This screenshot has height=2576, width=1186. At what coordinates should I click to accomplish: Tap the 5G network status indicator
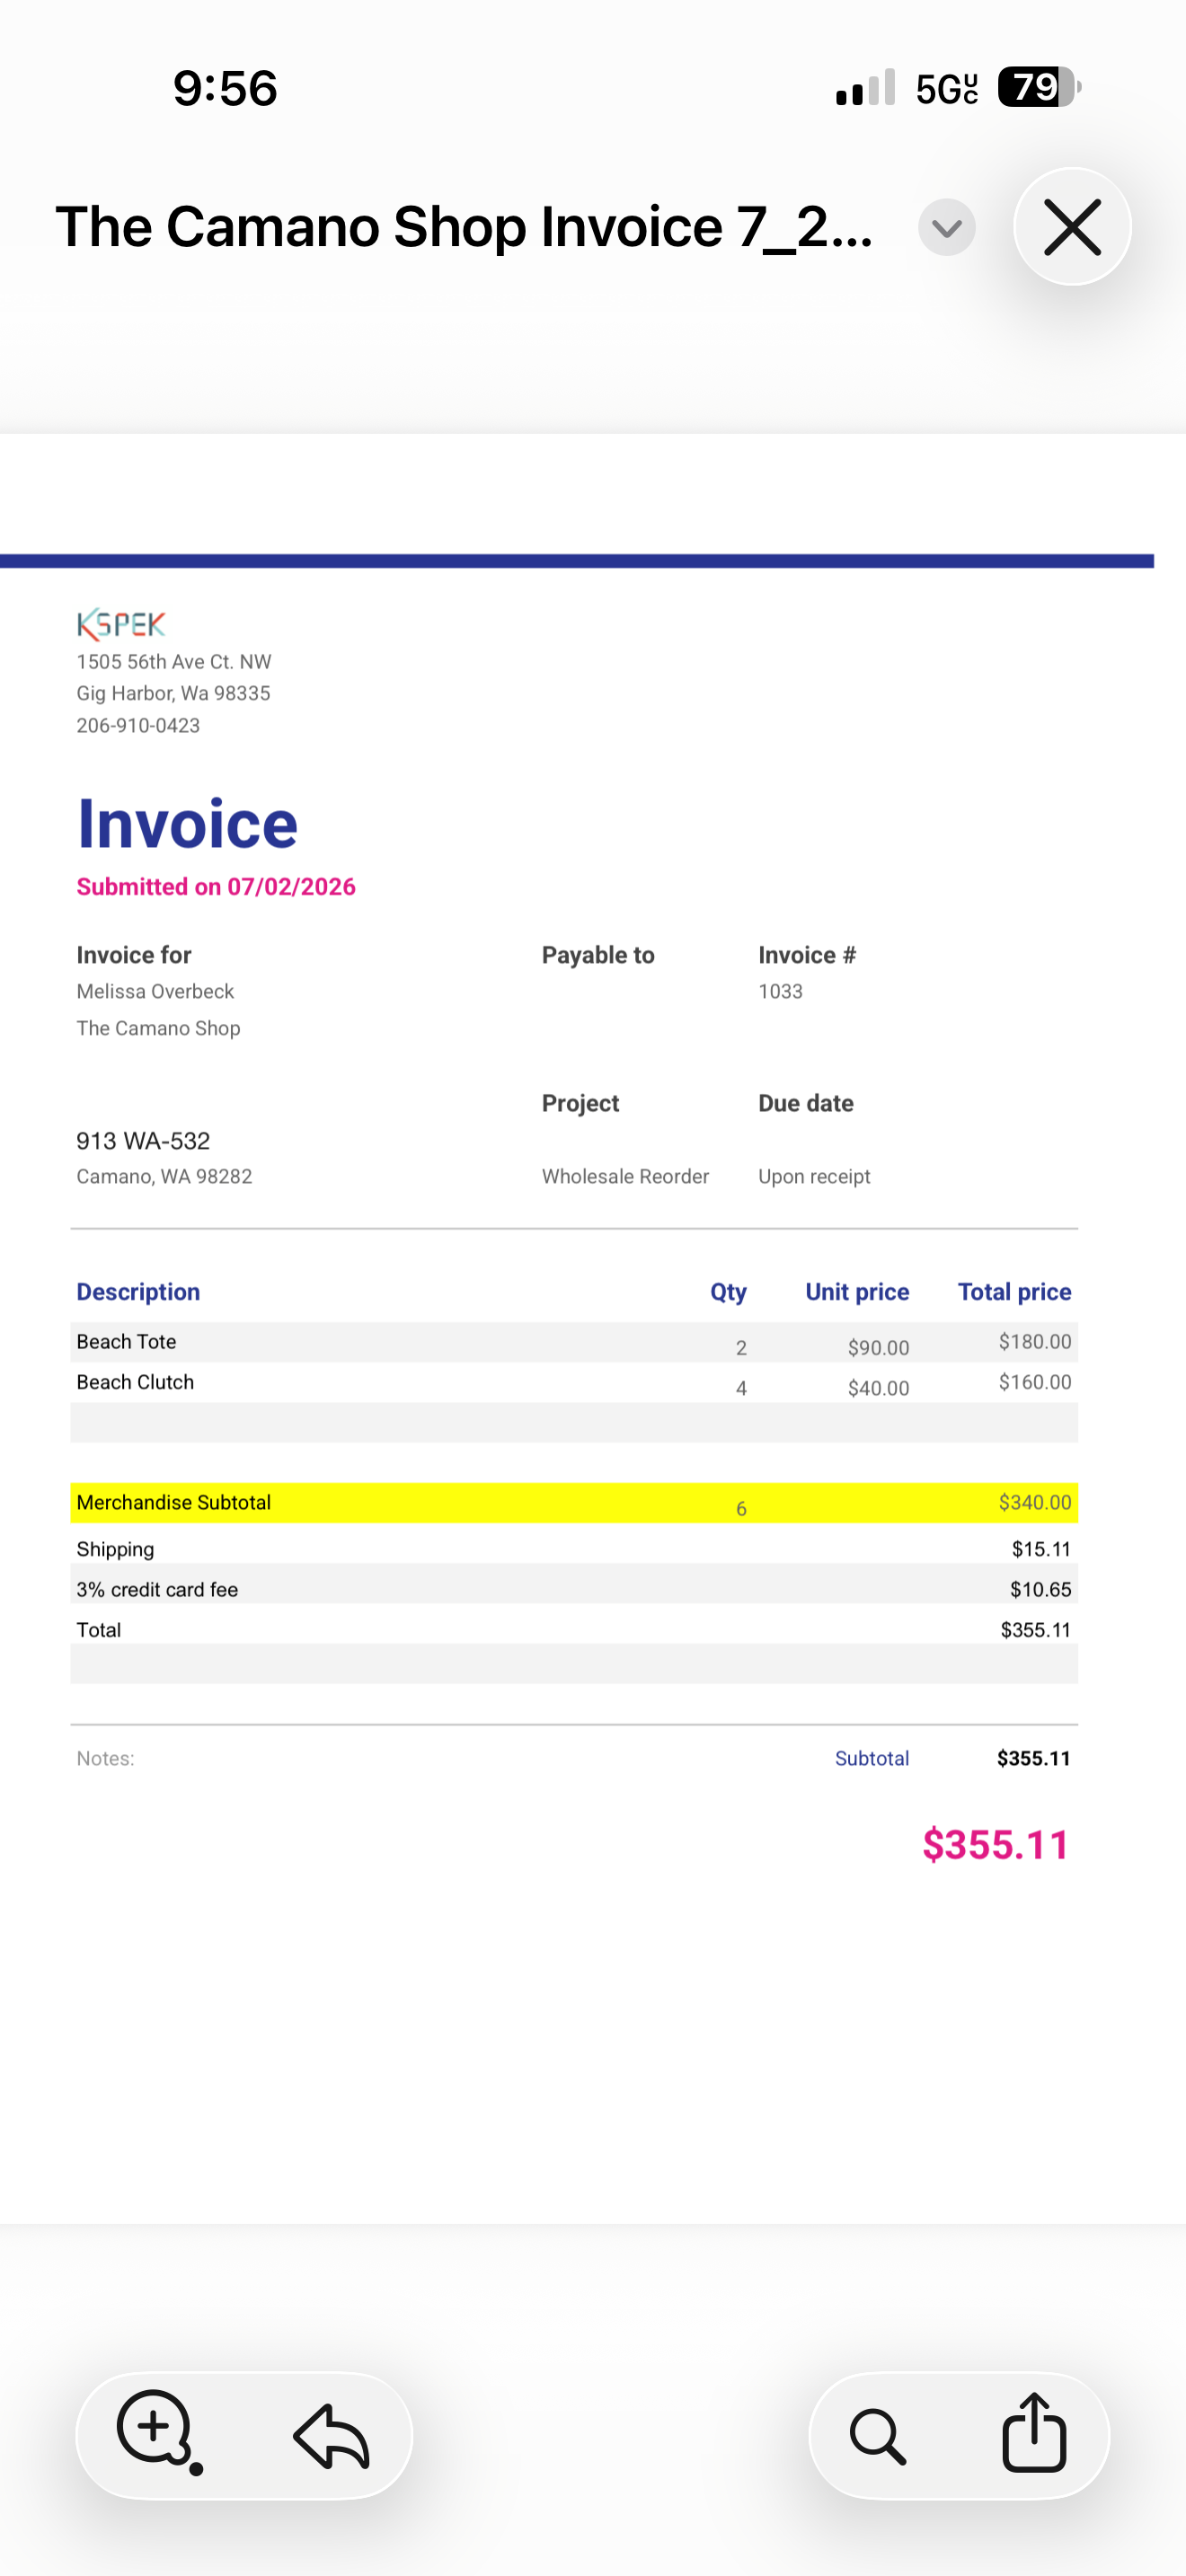click(946, 89)
